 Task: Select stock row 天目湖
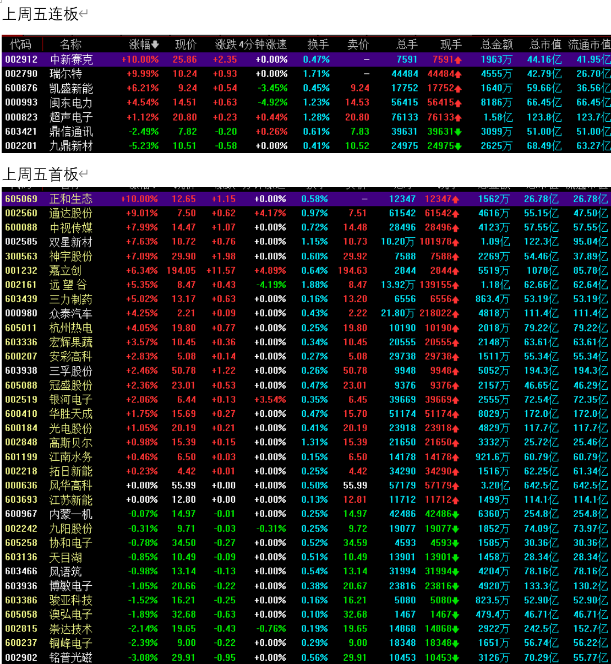coord(306,557)
